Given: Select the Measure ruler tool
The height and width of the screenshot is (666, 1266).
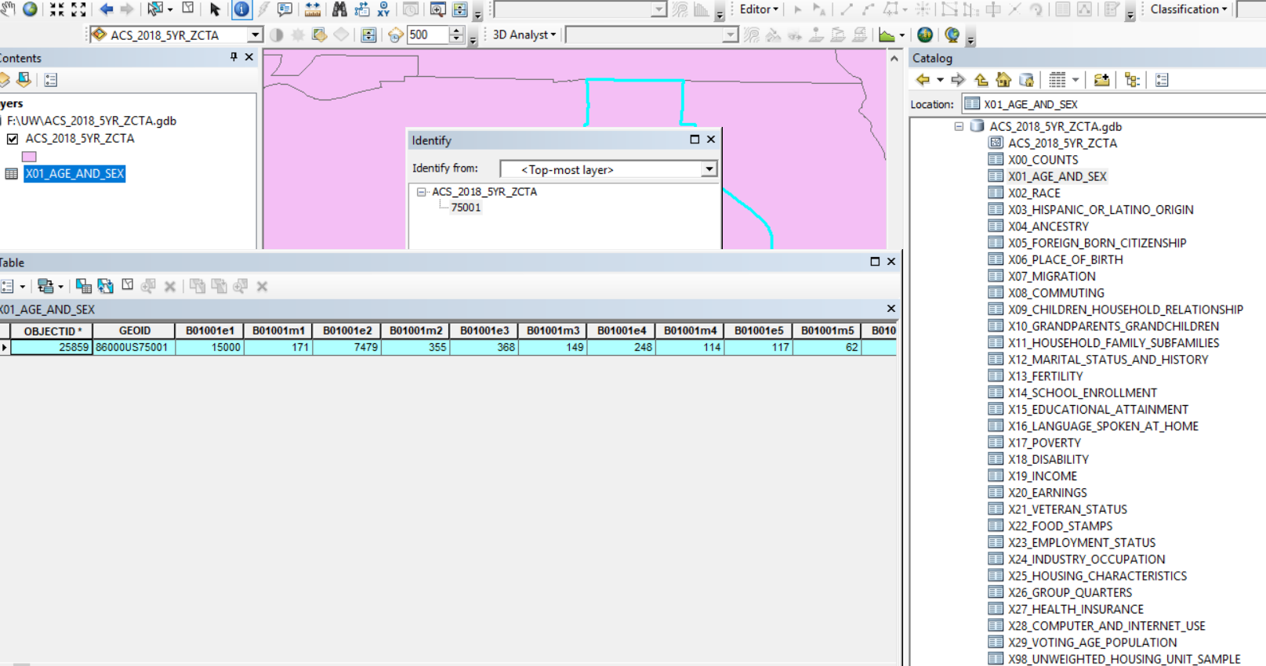Looking at the screenshot, I should (312, 9).
